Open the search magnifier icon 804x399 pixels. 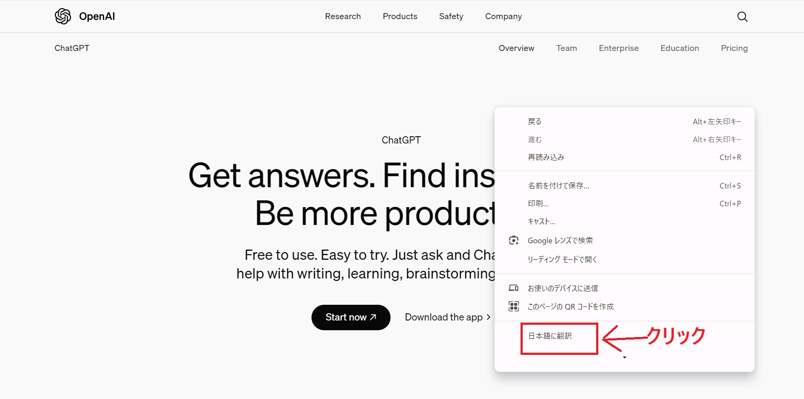pyautogui.click(x=742, y=17)
